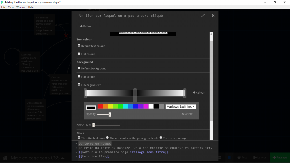This screenshot has width=290, height=163.
Task: Pick the grey colour swatch
Action: 161,106
